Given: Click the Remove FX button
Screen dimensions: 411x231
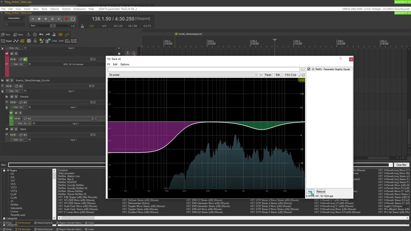Looking at the screenshot, I should tap(321, 192).
